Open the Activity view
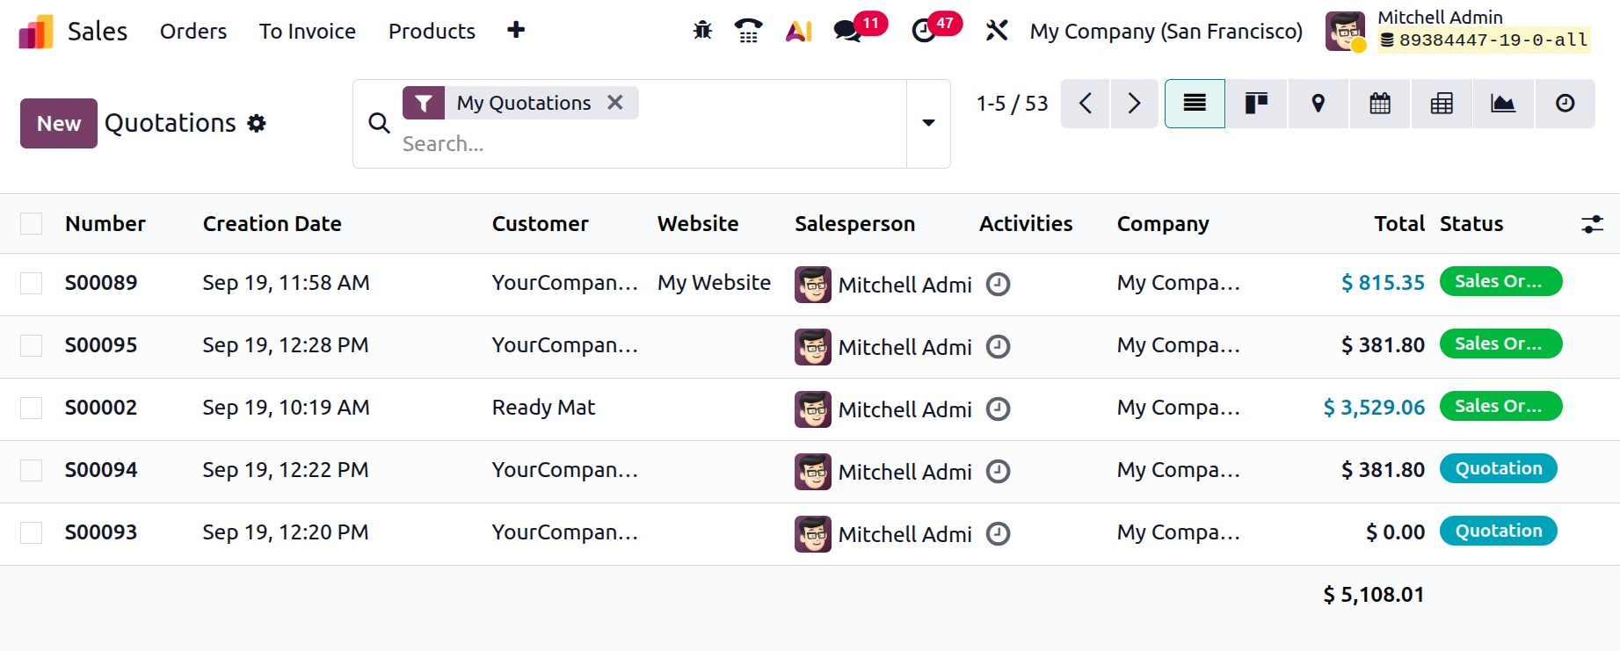 click(x=1565, y=104)
